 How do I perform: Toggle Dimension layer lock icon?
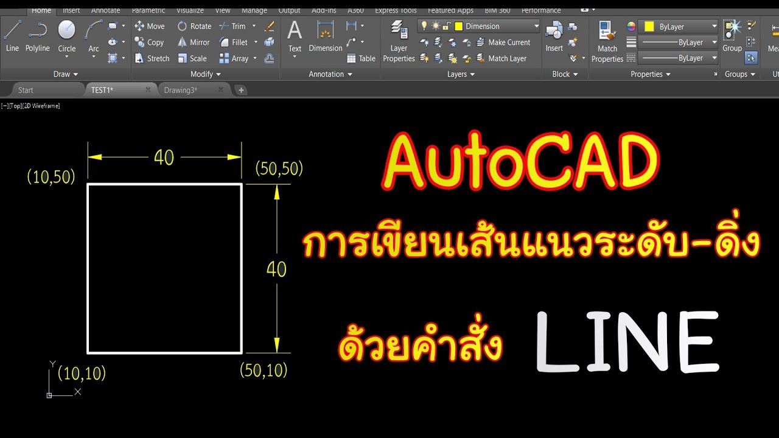pyautogui.click(x=445, y=26)
